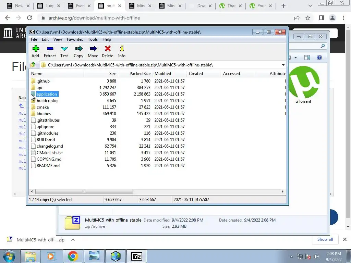
Task: Bookmark this page with star icon
Action: click(308, 18)
